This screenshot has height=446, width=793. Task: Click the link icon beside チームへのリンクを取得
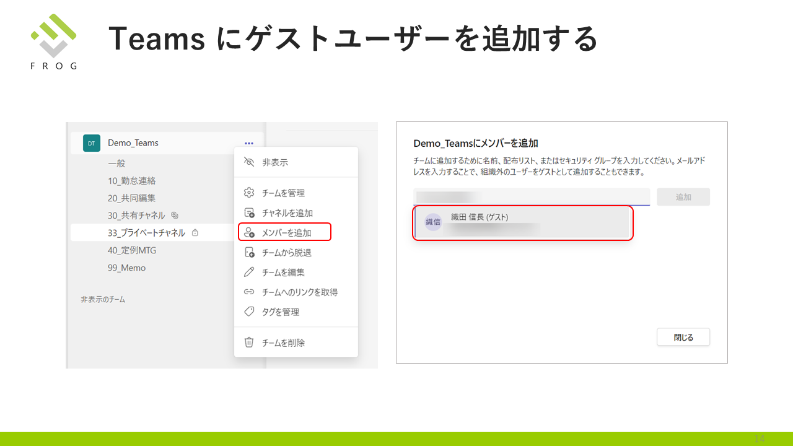tap(249, 292)
